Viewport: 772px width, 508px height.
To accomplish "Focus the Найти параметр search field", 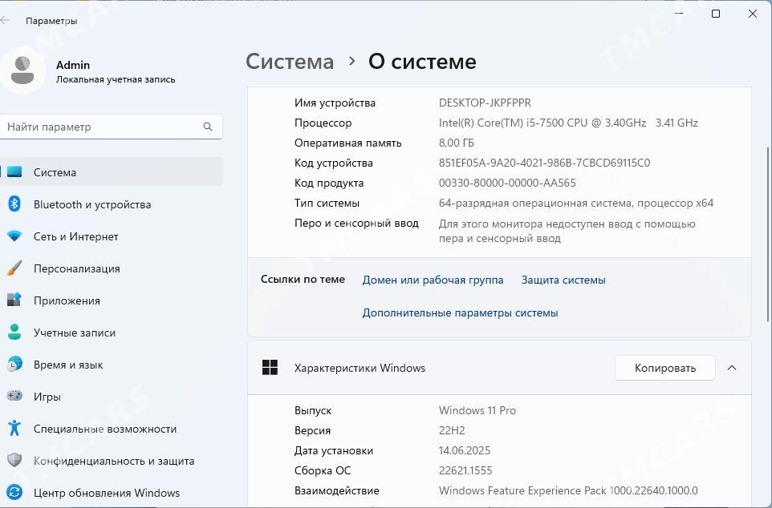I will (x=112, y=127).
